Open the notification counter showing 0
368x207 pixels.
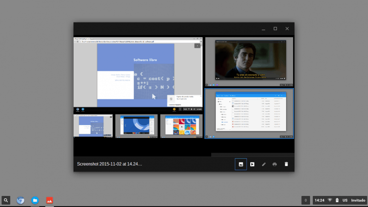tap(305, 200)
